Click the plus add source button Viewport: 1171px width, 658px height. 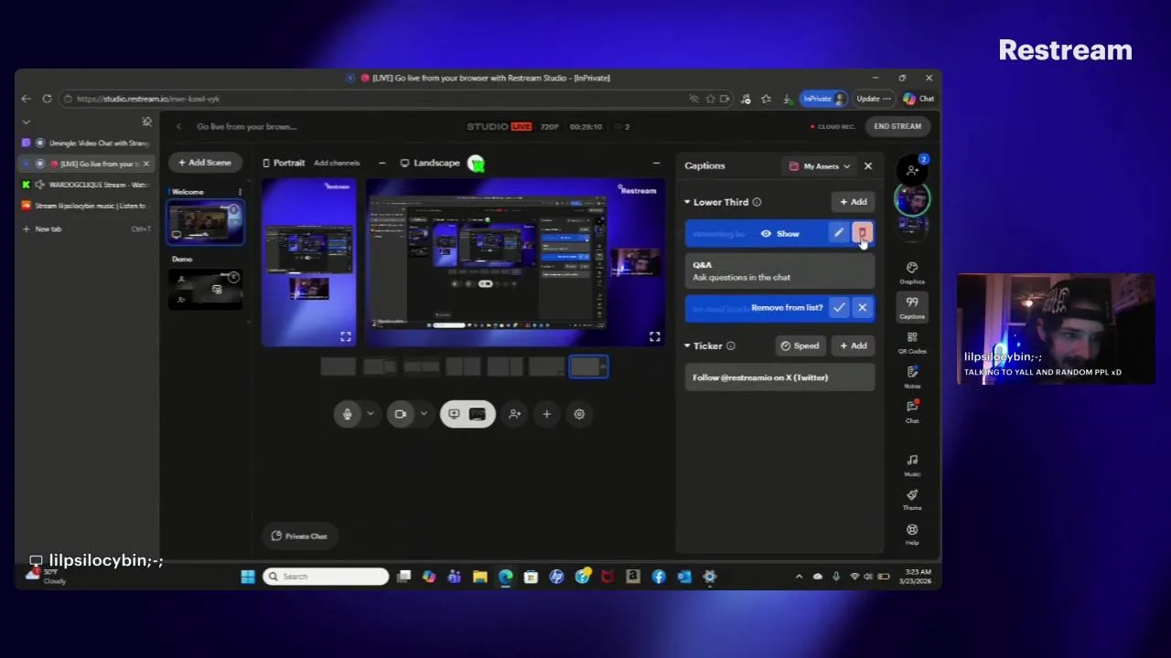coord(546,414)
